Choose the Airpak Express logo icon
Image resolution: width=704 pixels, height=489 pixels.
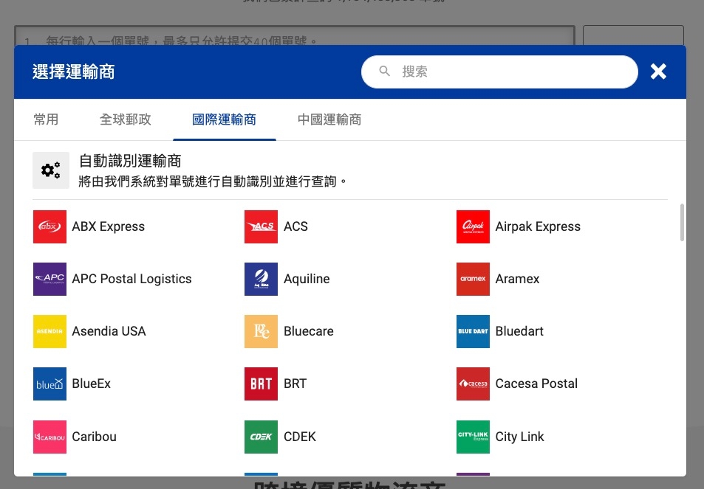pyautogui.click(x=473, y=226)
